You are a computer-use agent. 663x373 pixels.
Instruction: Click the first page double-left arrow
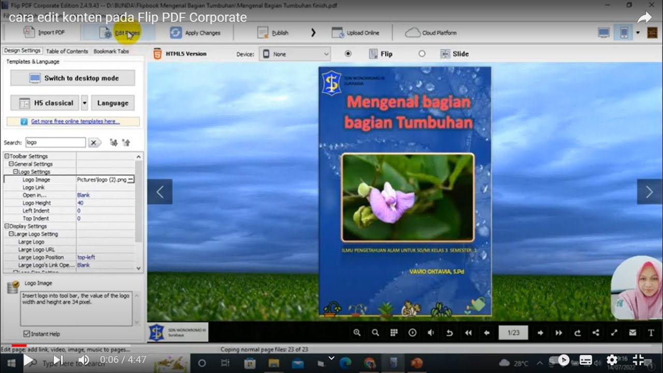coord(468,333)
